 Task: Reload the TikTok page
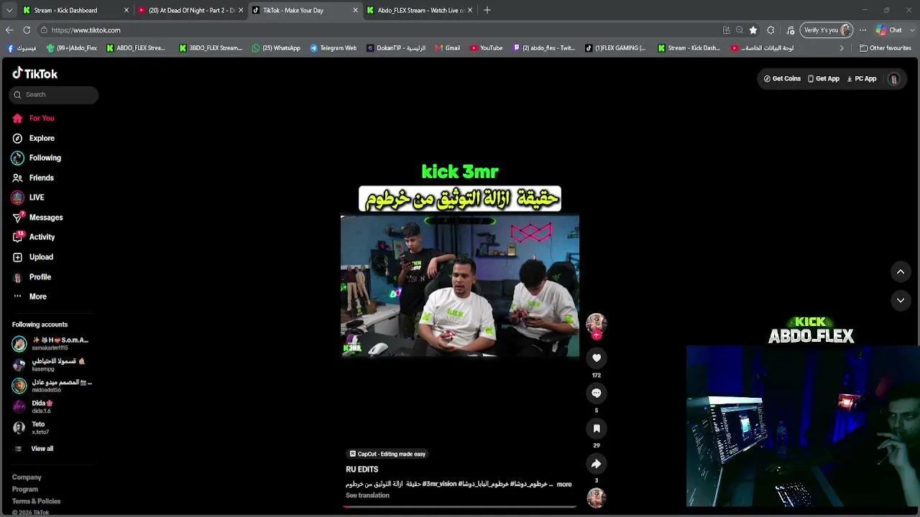point(27,30)
